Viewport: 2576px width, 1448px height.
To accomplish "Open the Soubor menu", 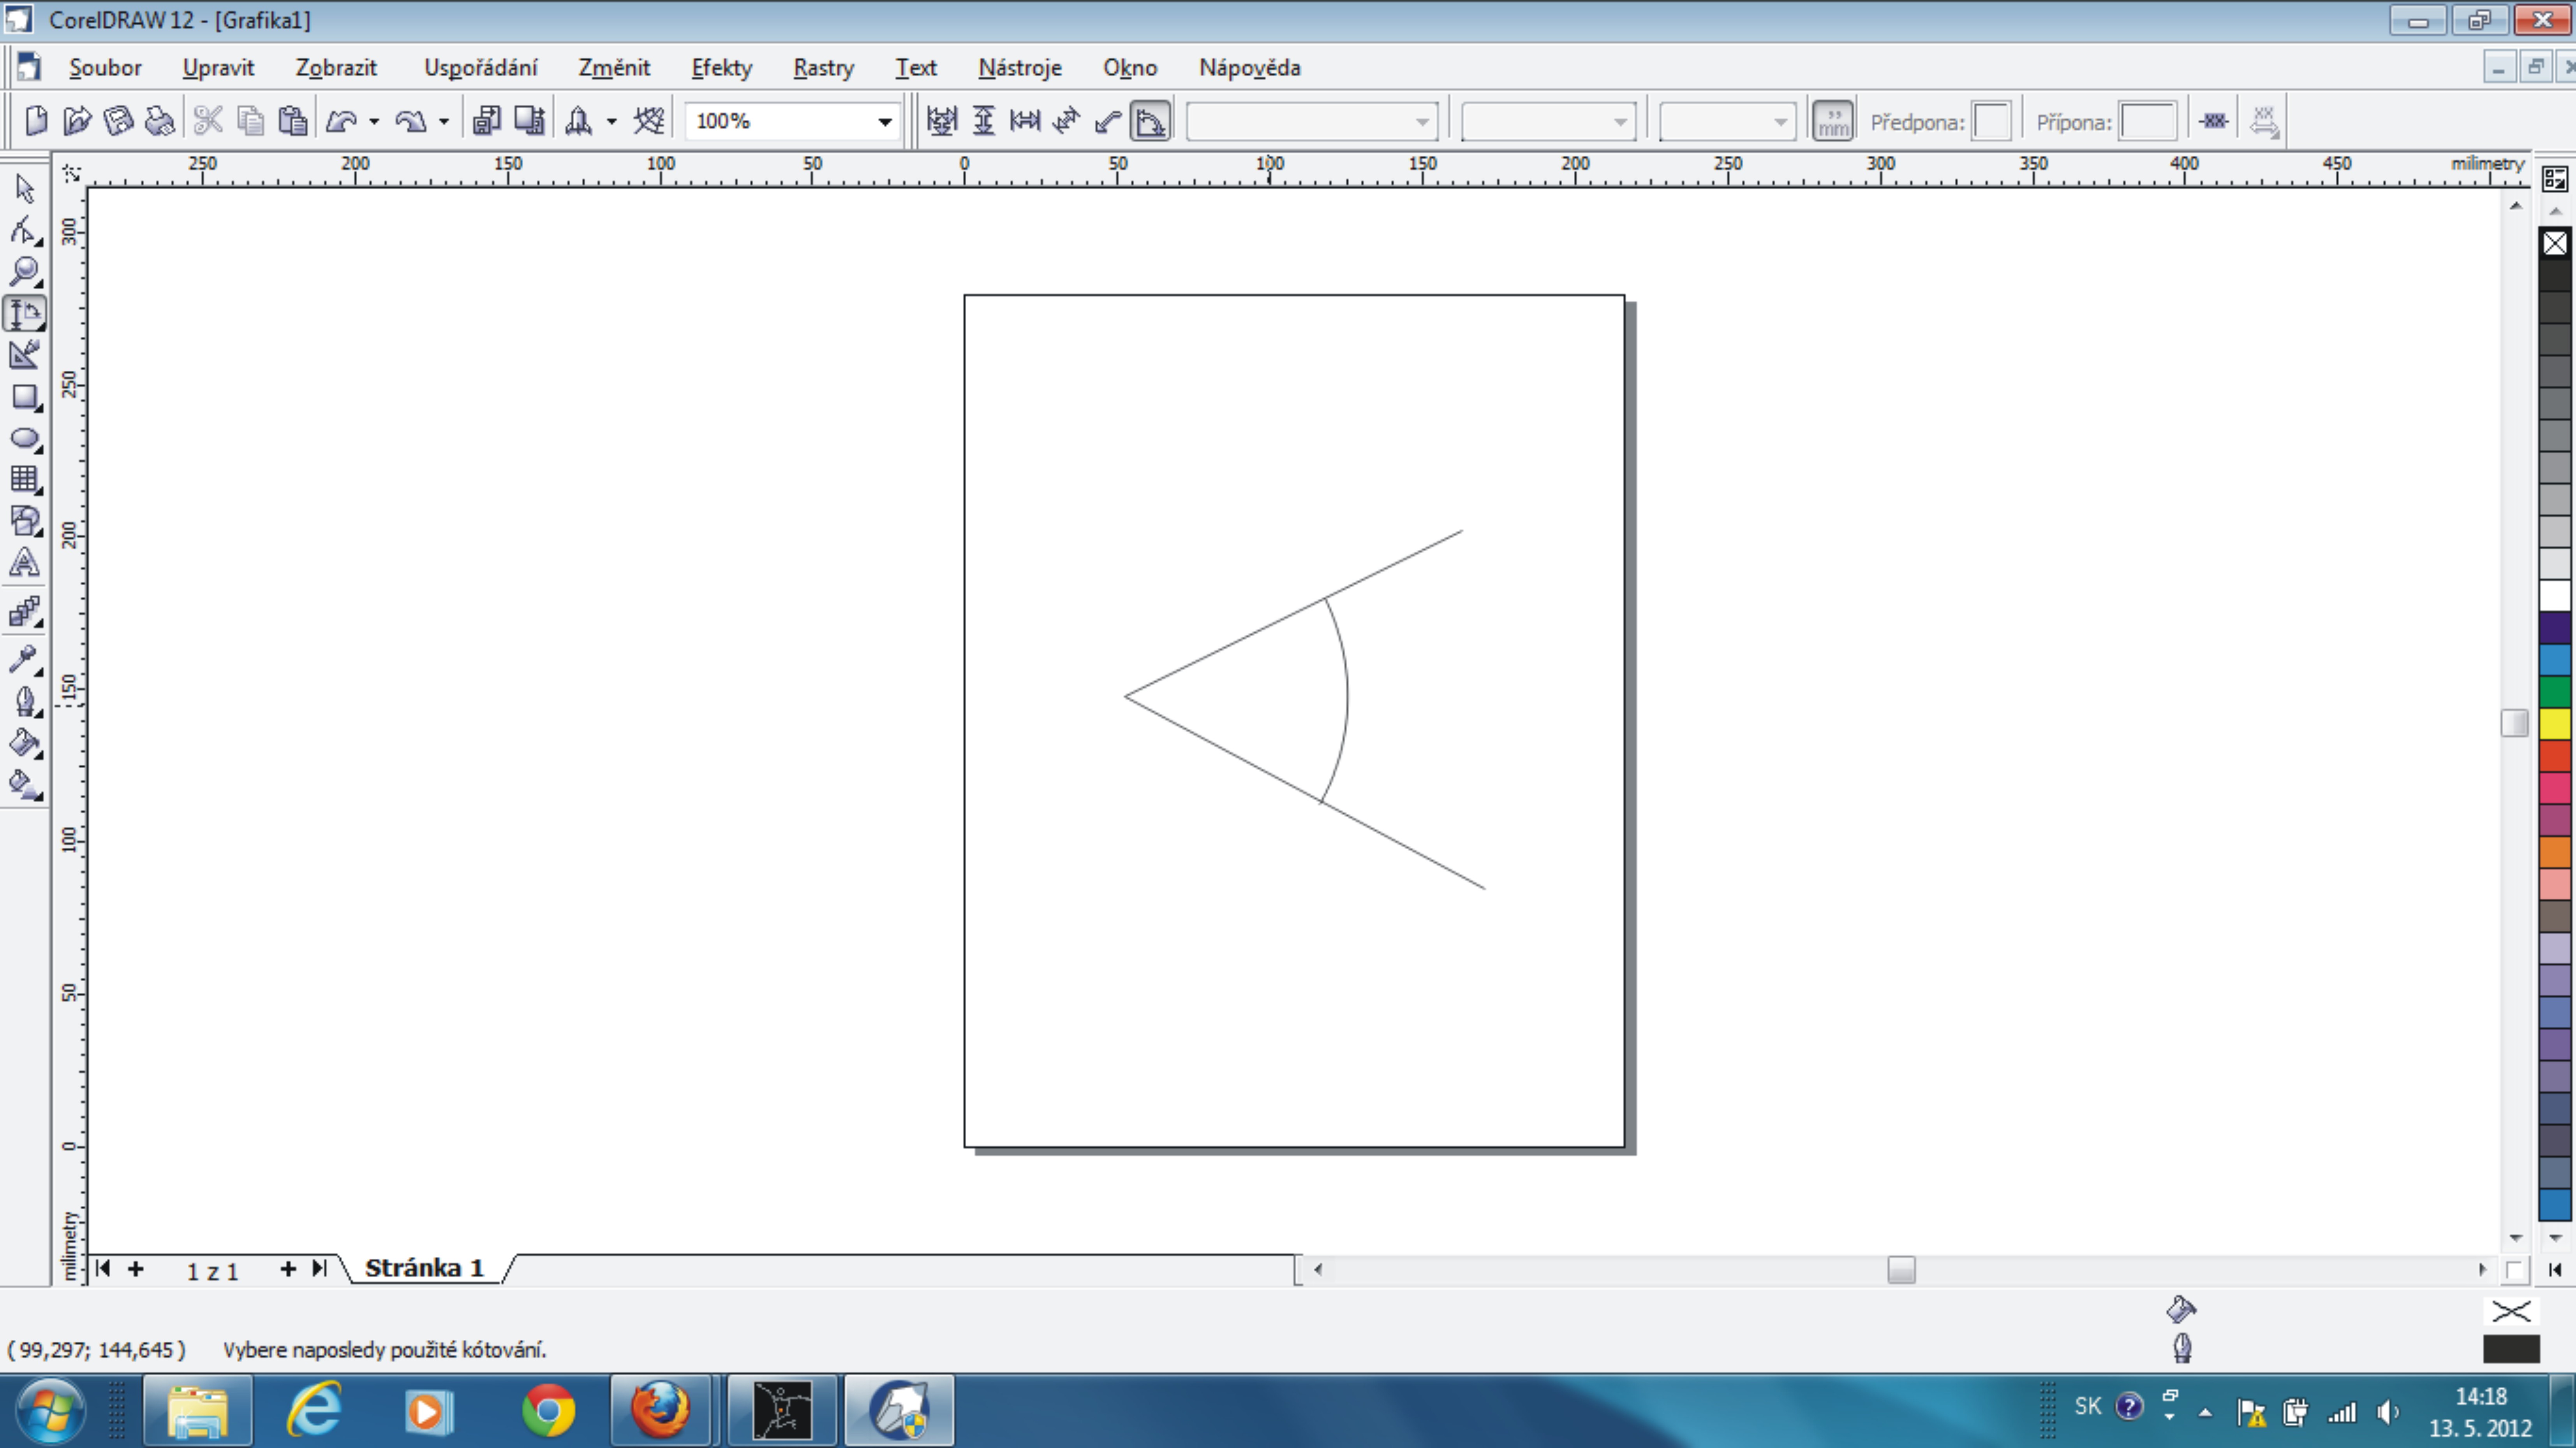I will tap(105, 68).
